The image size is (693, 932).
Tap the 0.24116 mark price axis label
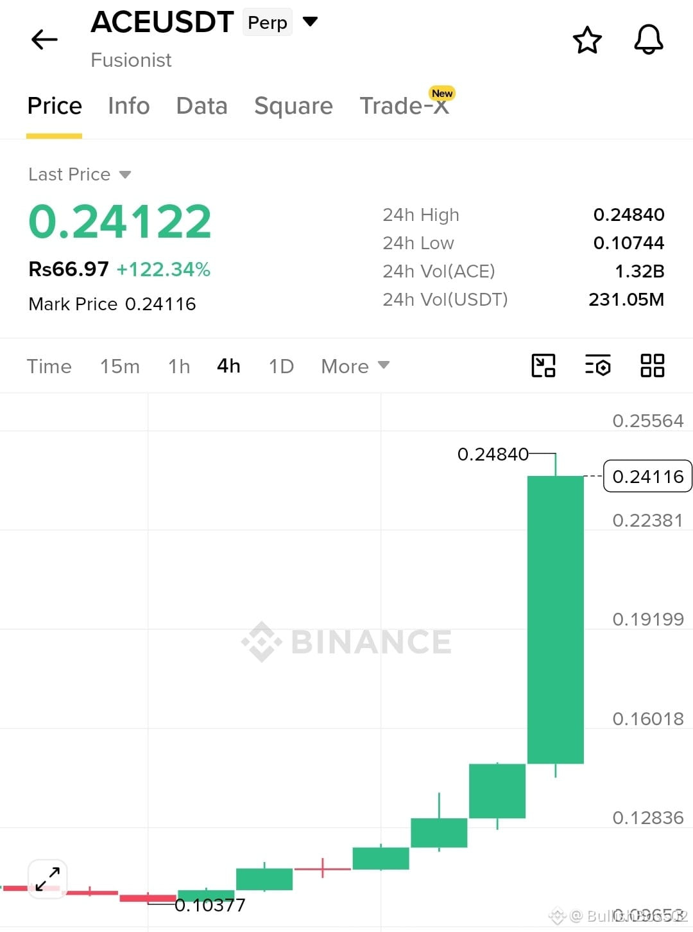click(x=647, y=476)
